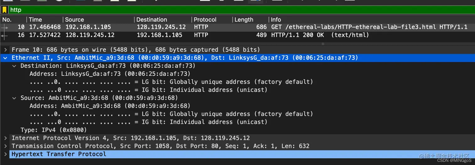
Task: Select Source: AmbitMic_a9:3d:68 row text
Action: (x=100, y=98)
